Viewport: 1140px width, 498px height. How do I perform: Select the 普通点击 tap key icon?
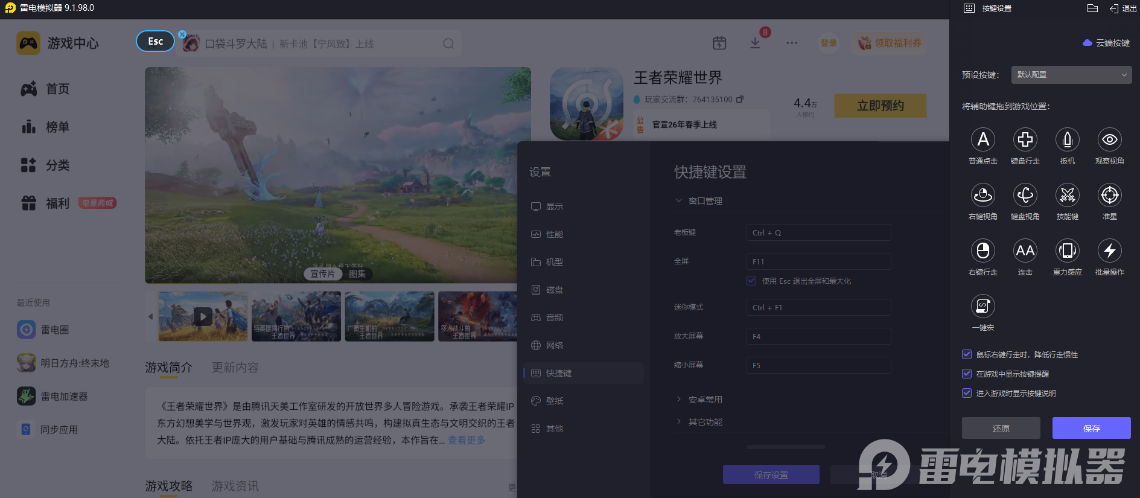(982, 140)
